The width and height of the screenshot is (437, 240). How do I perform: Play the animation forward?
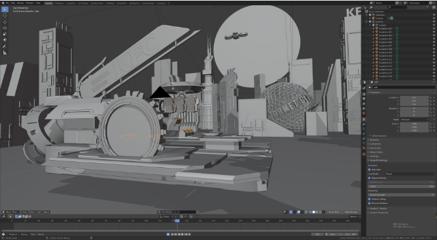tap(182, 235)
